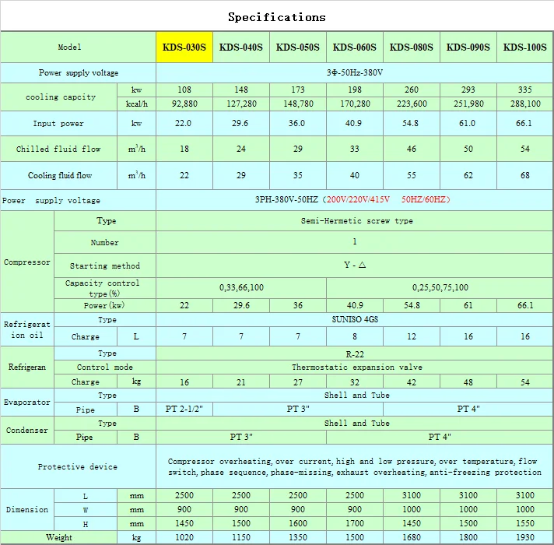Viewport: 554px width, 545px height.
Task: Click capacity control 0,33,66,100 value
Action: 241,287
